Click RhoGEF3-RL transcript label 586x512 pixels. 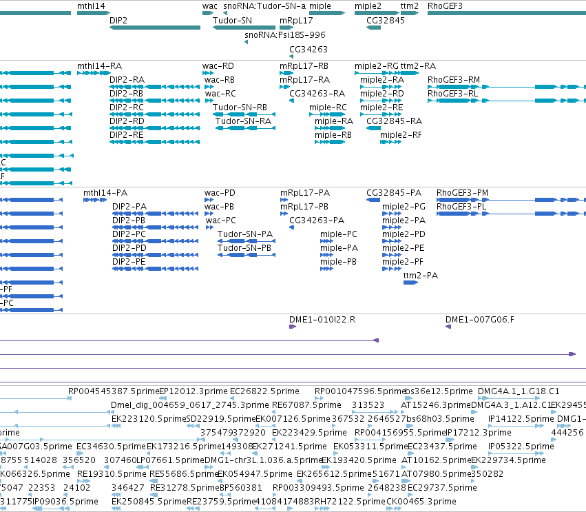point(452,94)
